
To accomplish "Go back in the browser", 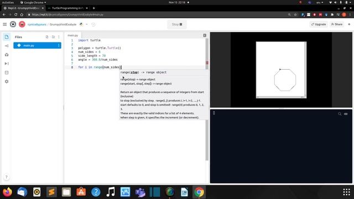I will pyautogui.click(x=4, y=14).
